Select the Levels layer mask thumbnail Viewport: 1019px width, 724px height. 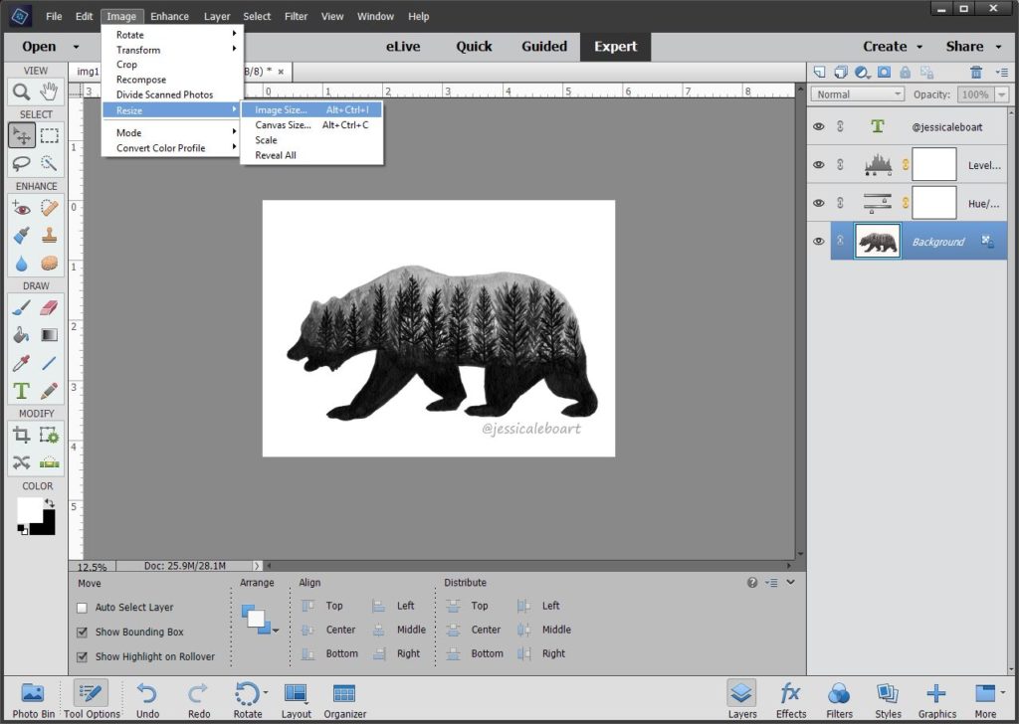[933, 164]
